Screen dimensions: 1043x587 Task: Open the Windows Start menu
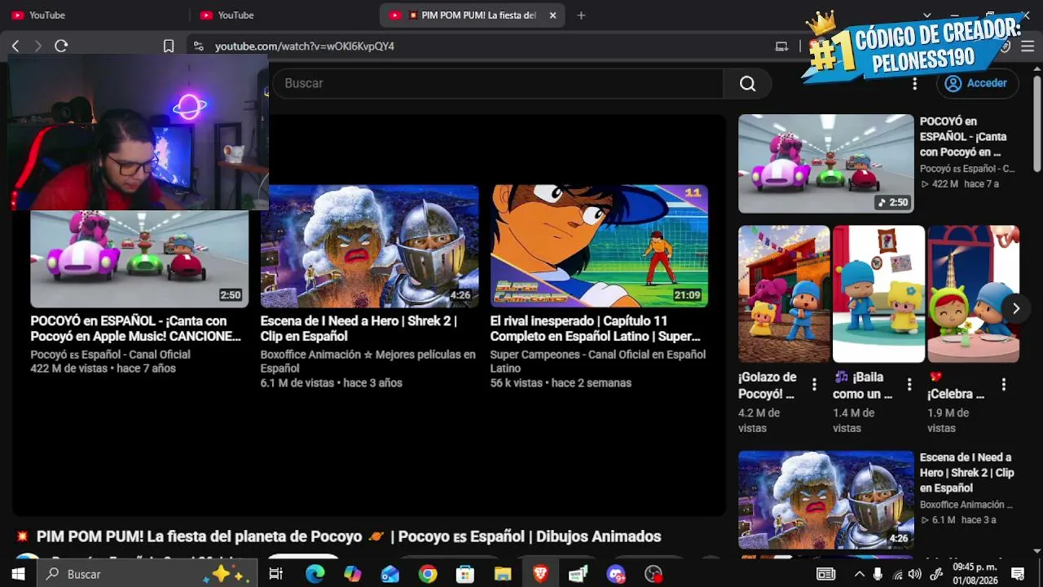coord(18,574)
